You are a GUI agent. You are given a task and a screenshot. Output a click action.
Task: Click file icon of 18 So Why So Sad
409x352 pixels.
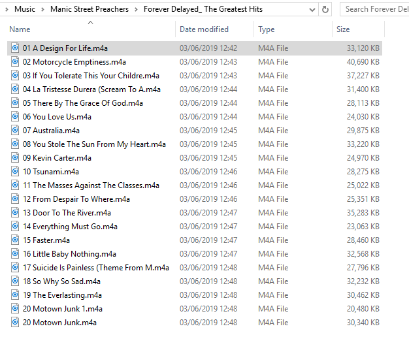[15, 281]
